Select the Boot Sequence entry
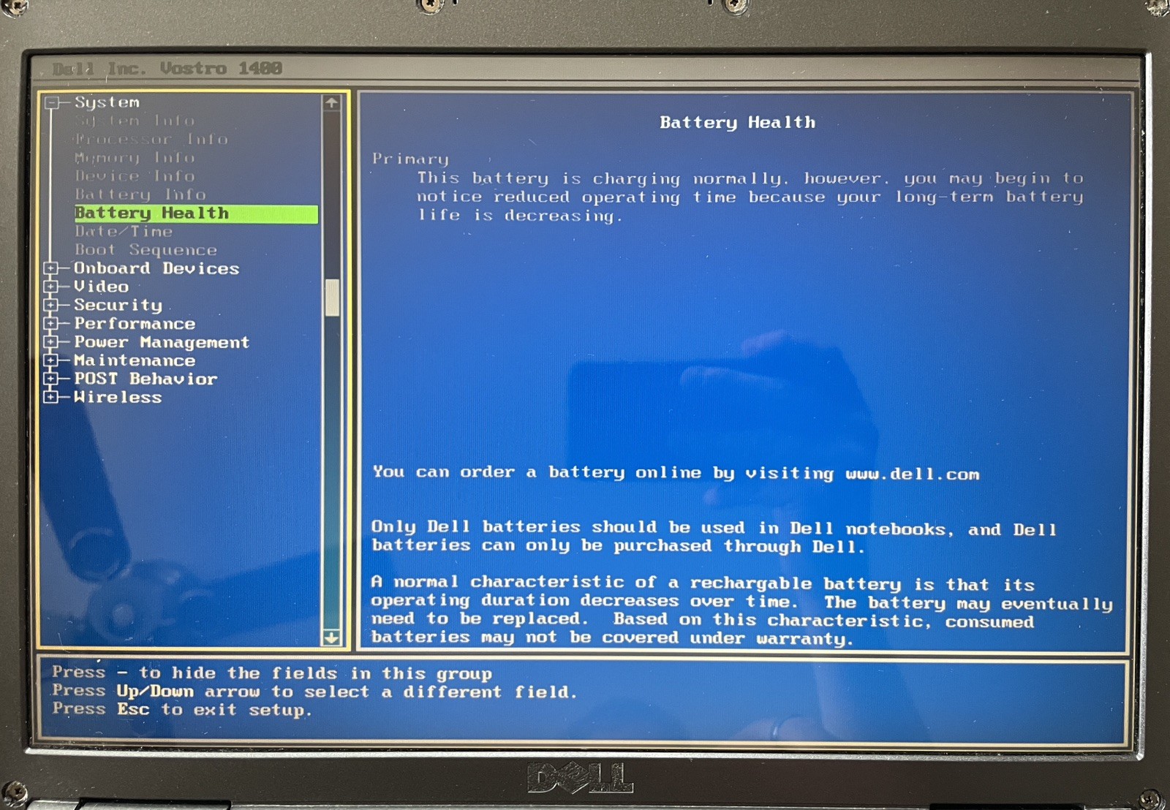1170x810 pixels. click(146, 250)
